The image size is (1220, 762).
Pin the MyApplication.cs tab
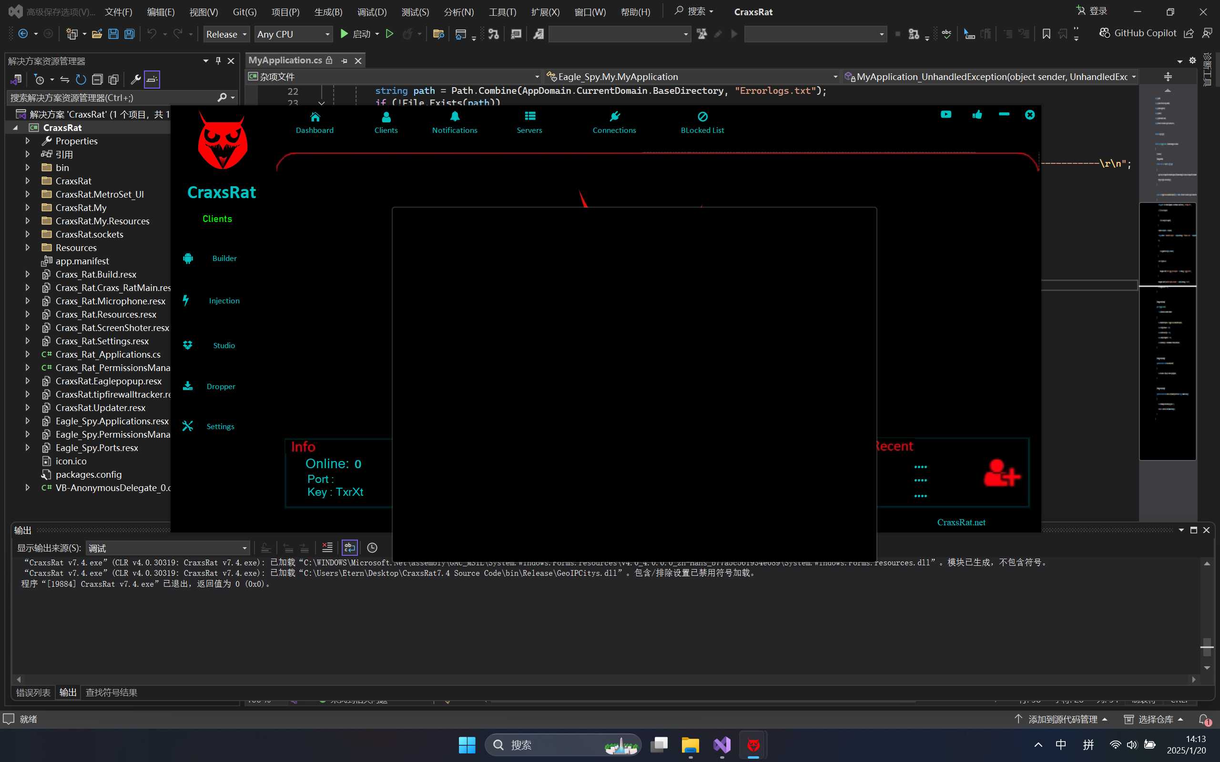pyautogui.click(x=345, y=60)
